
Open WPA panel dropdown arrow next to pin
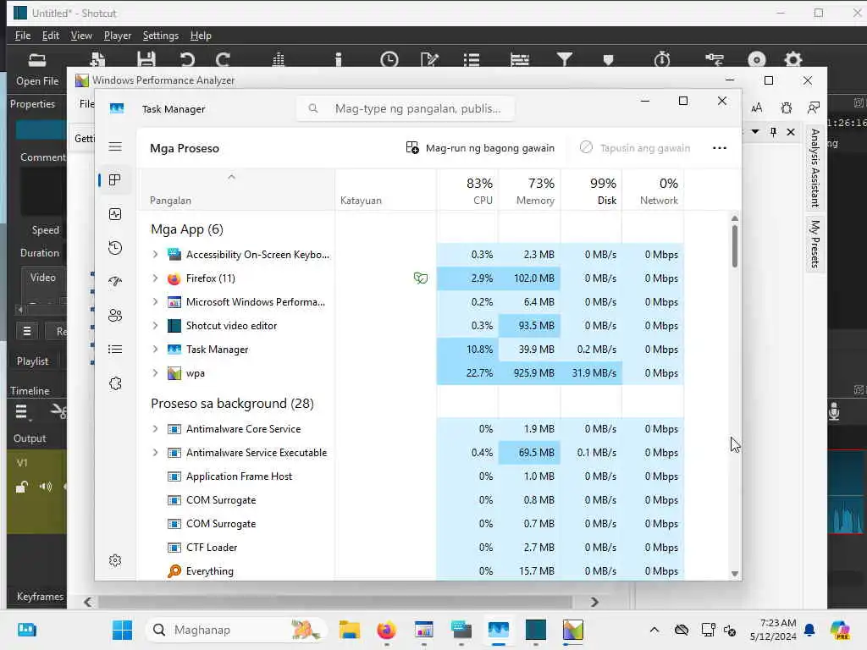pos(755,131)
